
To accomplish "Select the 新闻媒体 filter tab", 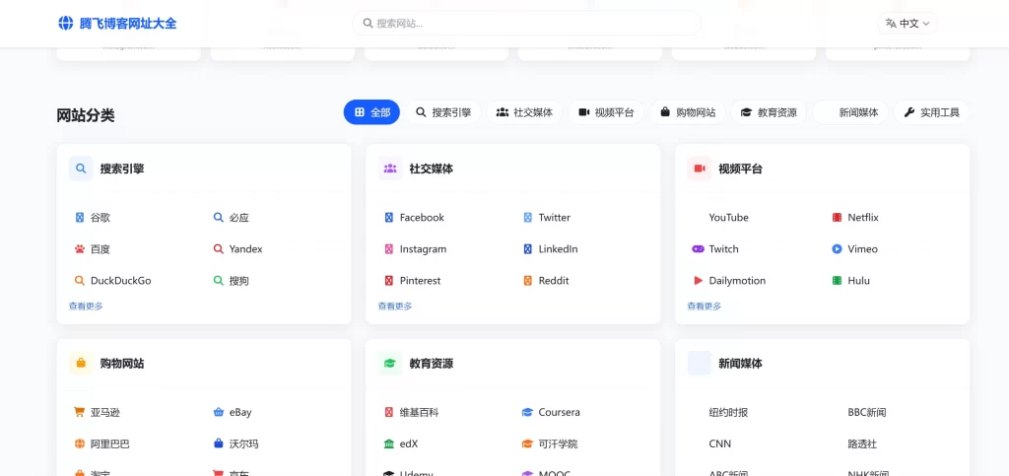I will coord(850,112).
